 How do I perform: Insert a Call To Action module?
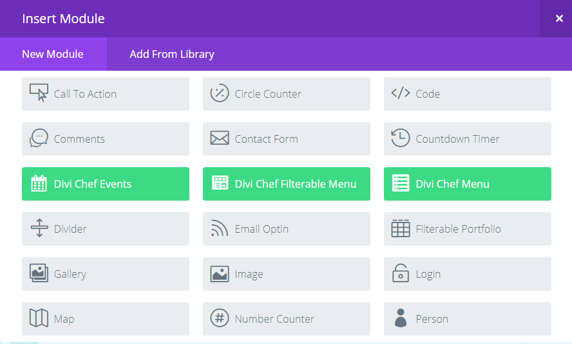click(106, 93)
